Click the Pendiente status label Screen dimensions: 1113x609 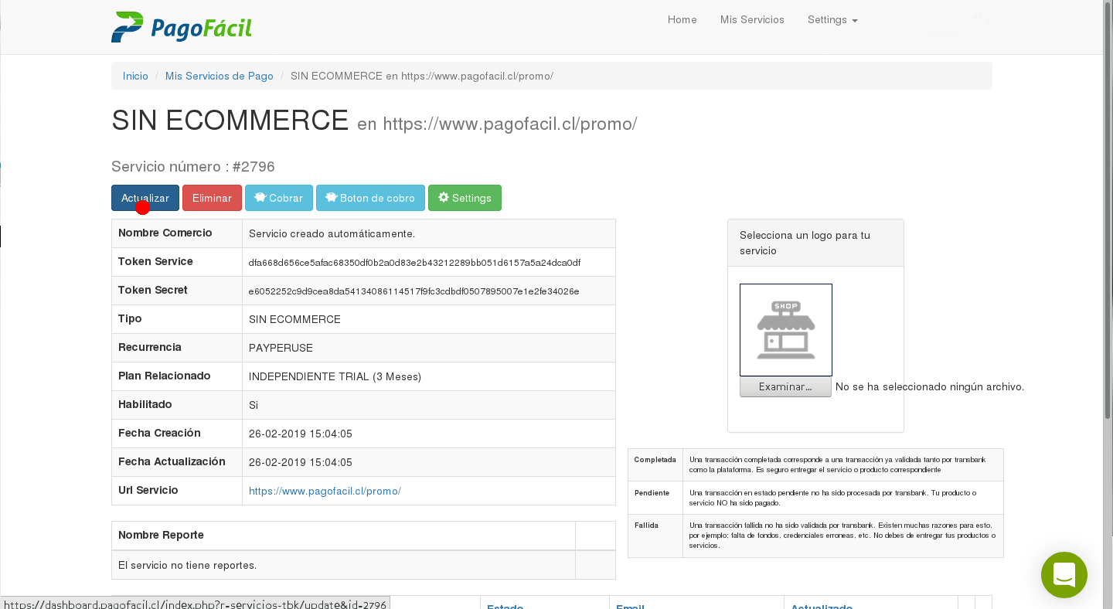coord(652,492)
